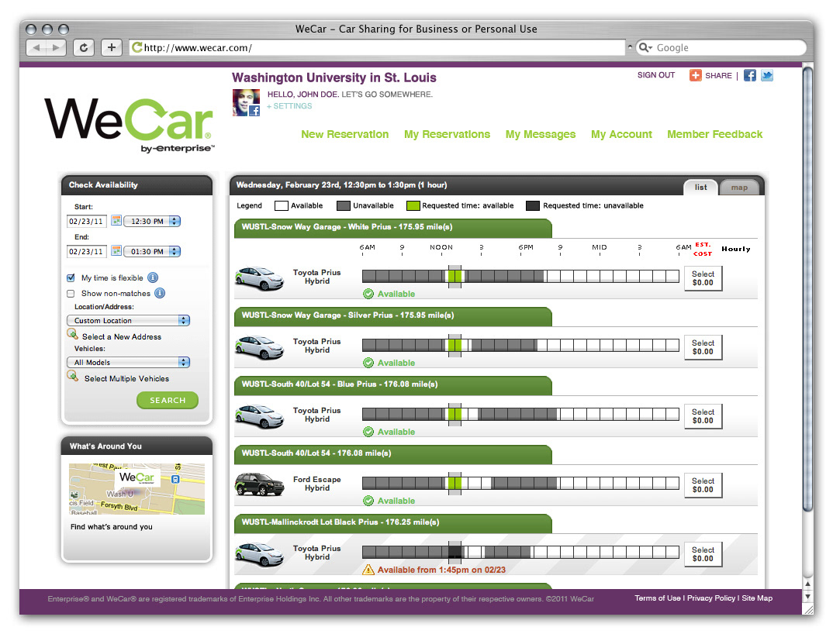This screenshot has height=634, width=833.
Task: Go back with the browser back arrow
Action: 36,48
